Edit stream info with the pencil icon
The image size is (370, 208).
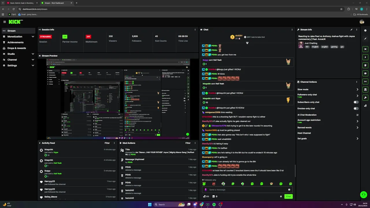pos(351,29)
